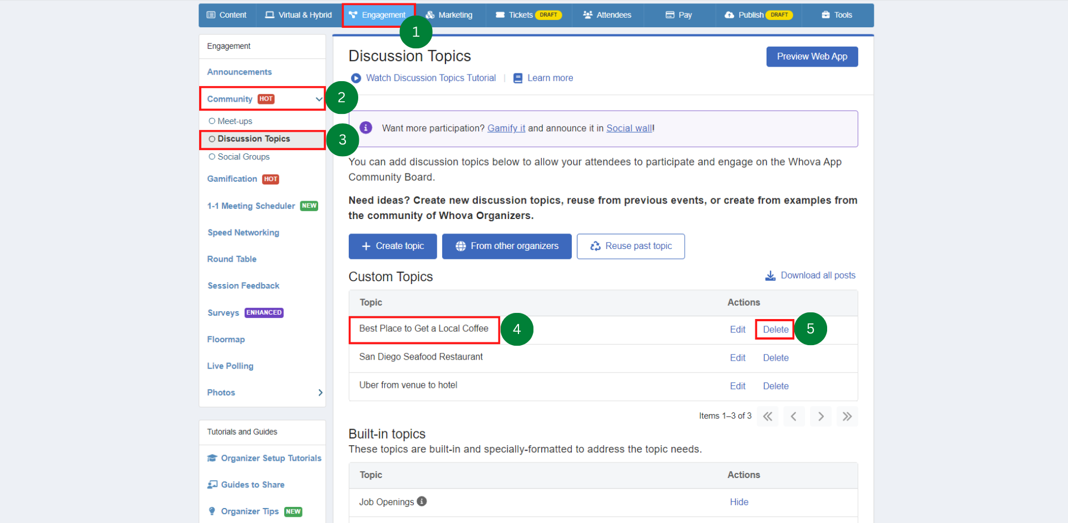Open the Pay tab
This screenshot has width=1068, height=523.
(679, 15)
